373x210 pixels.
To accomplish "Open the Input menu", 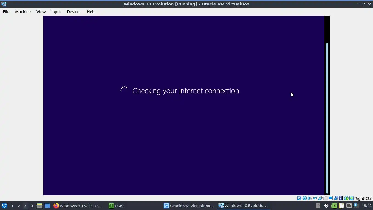I will pos(56,12).
